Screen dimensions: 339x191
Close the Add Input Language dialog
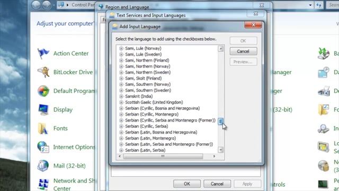point(253,25)
